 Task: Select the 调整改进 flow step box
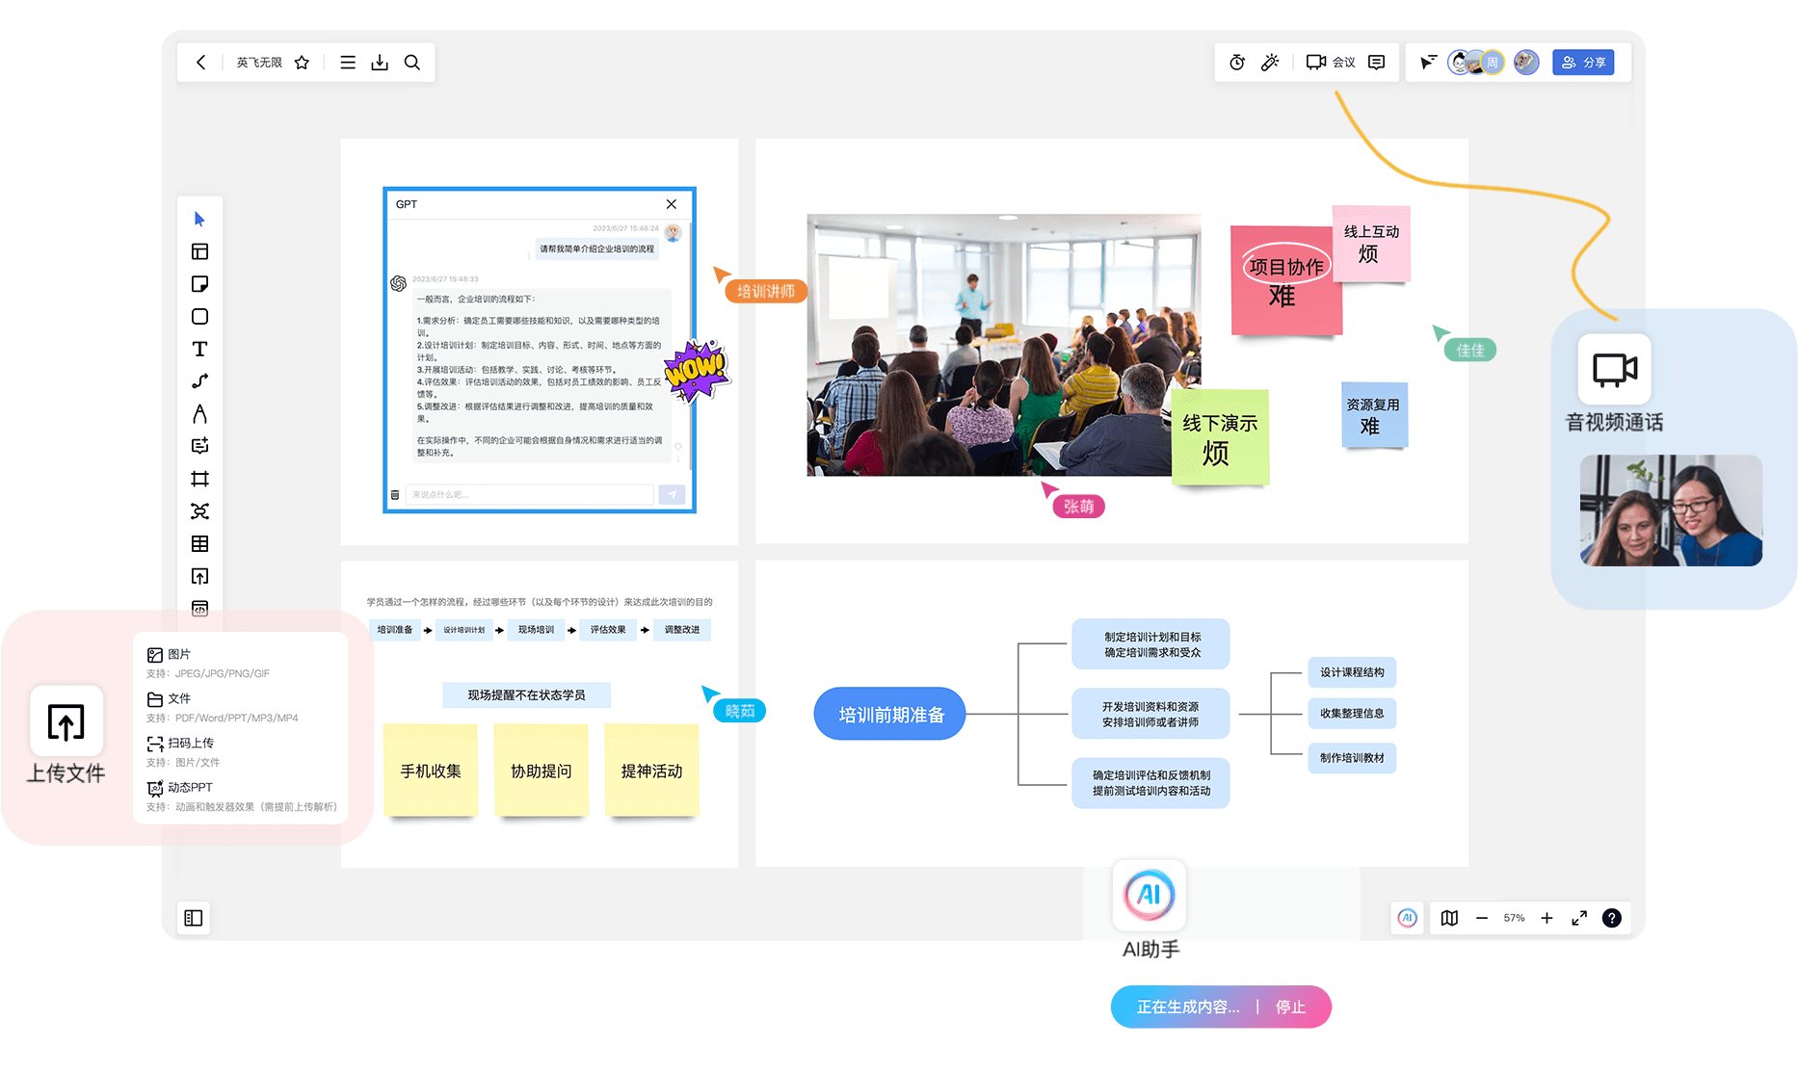point(682,630)
